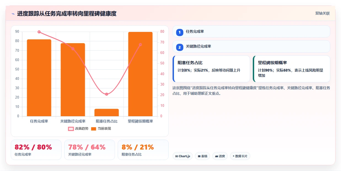Select the 关键路径完成率 orange bar
Viewport: 341px width, 171px height.
click(73, 80)
